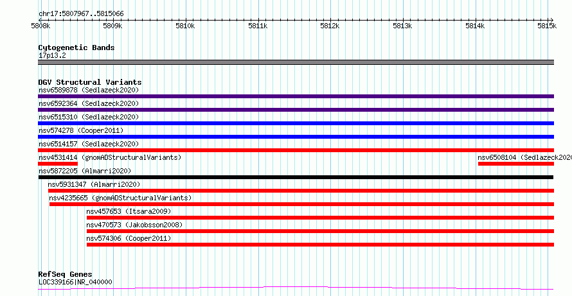Image resolution: width=572 pixels, height=296 pixels.
Task: Select the red bar under nsv5931347
Action: 301,191
